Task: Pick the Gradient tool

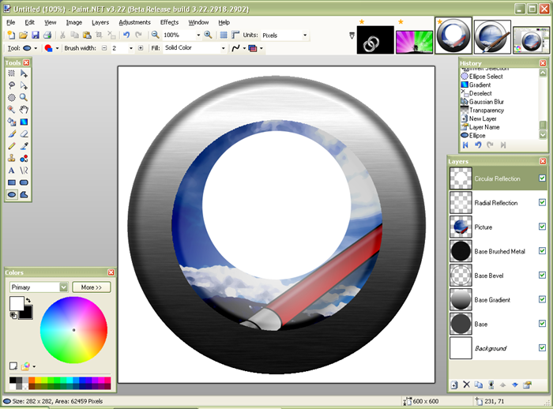Action: 24,122
